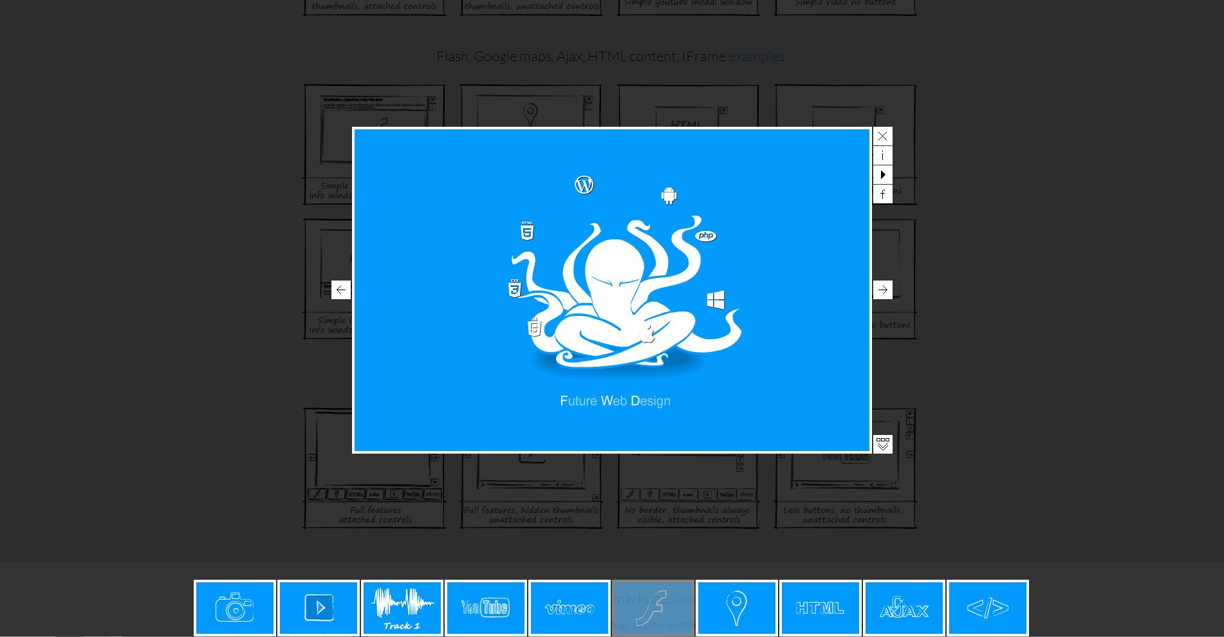Go to the next item with right arrow
The image size is (1224, 637).
pos(882,290)
